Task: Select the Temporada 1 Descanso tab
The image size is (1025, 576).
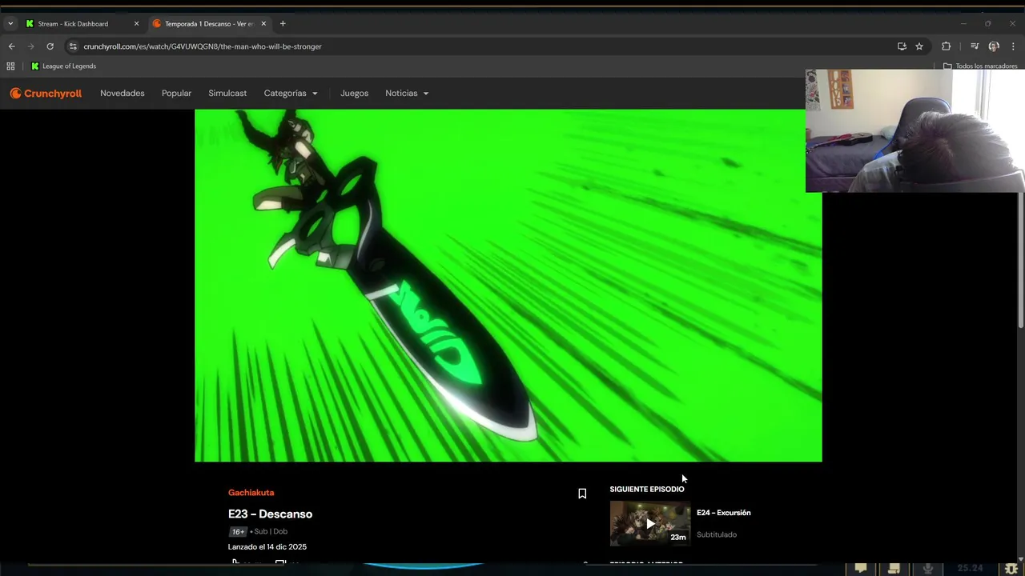Action: pyautogui.click(x=208, y=24)
